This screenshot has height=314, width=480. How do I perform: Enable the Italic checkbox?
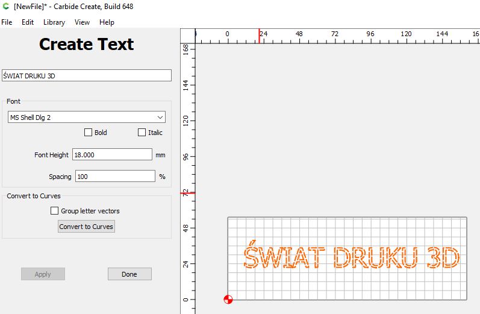click(142, 133)
